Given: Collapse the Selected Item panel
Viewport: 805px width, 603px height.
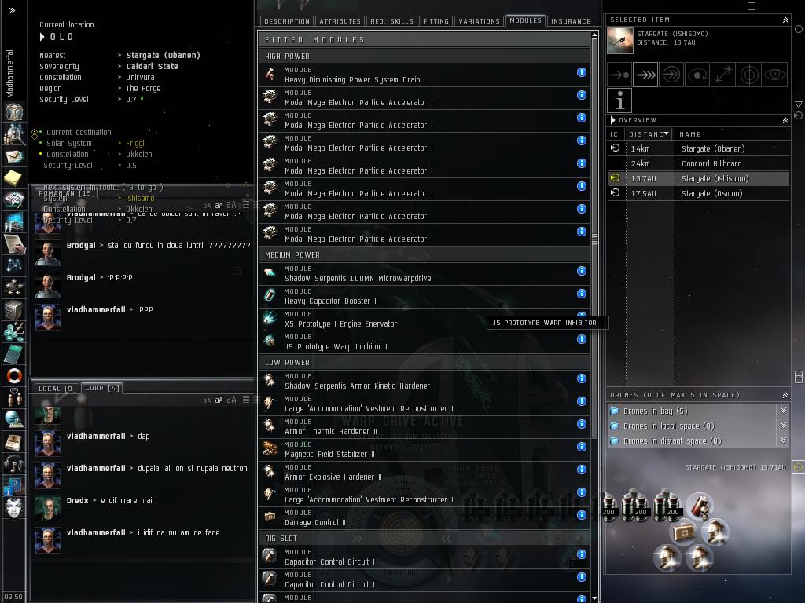Looking at the screenshot, I should pos(785,20).
